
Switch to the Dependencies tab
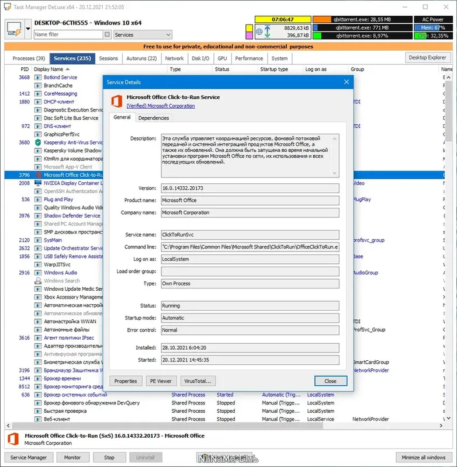point(154,118)
